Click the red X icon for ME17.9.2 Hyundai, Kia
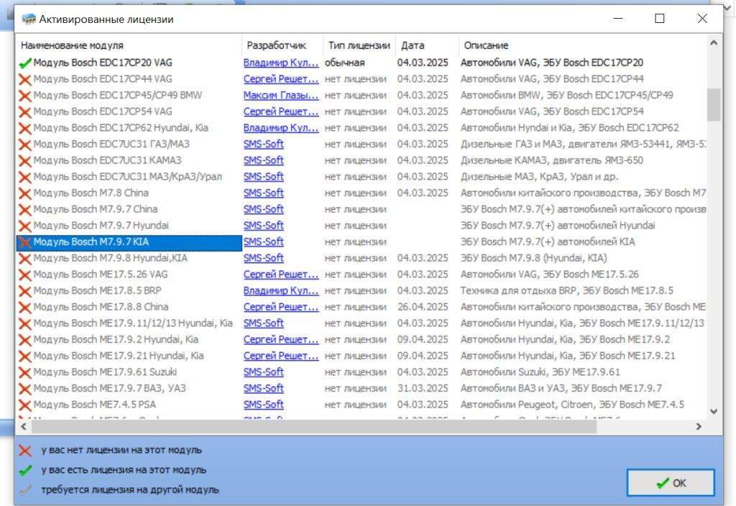The height and width of the screenshot is (506, 736). click(25, 340)
